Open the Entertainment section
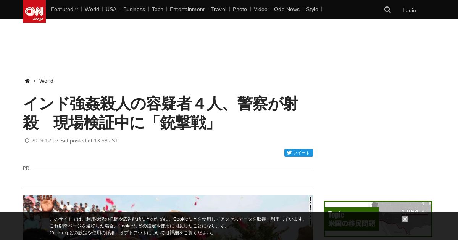Image resolution: width=458 pixels, height=240 pixels. pos(187,9)
